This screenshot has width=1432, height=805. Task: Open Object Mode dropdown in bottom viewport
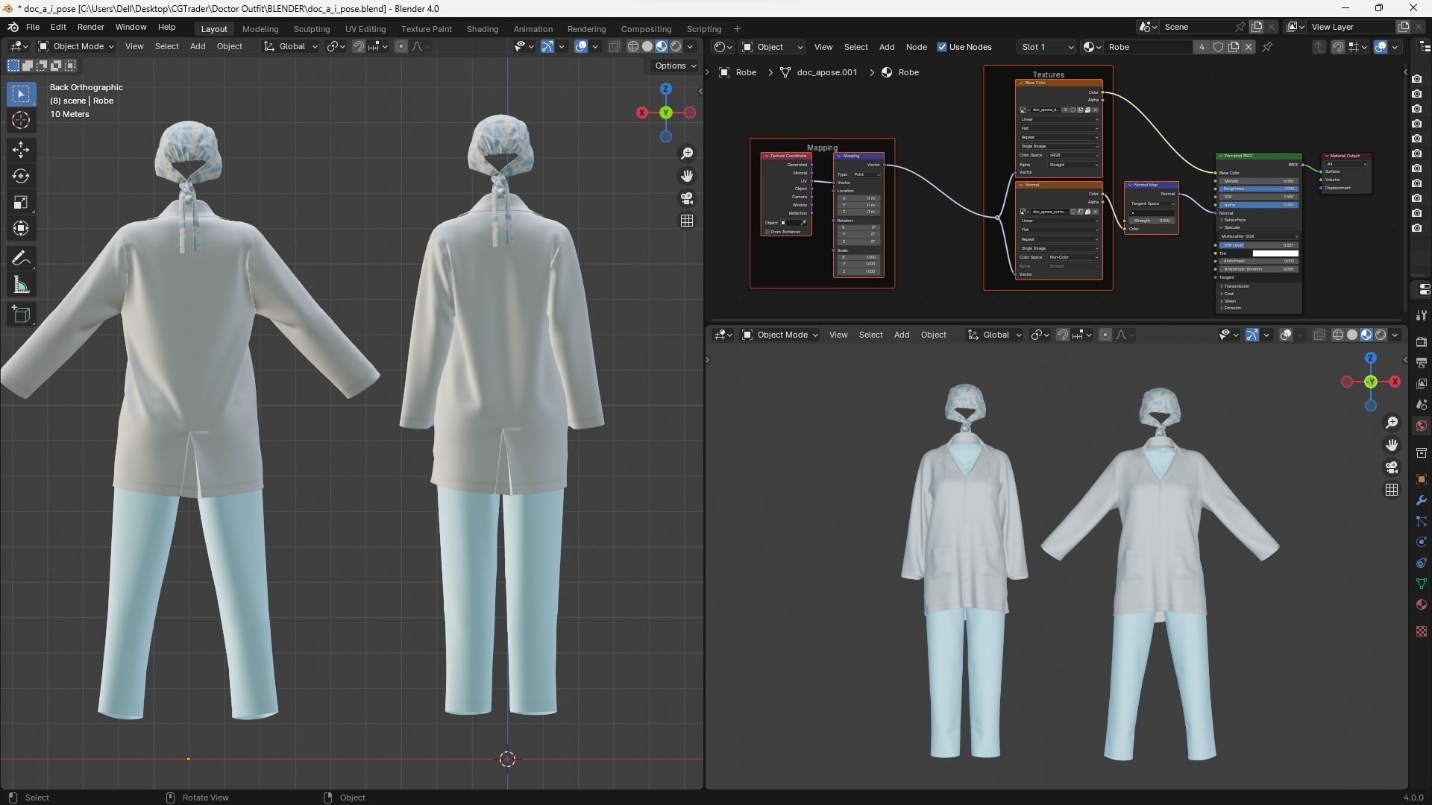pyautogui.click(x=780, y=335)
